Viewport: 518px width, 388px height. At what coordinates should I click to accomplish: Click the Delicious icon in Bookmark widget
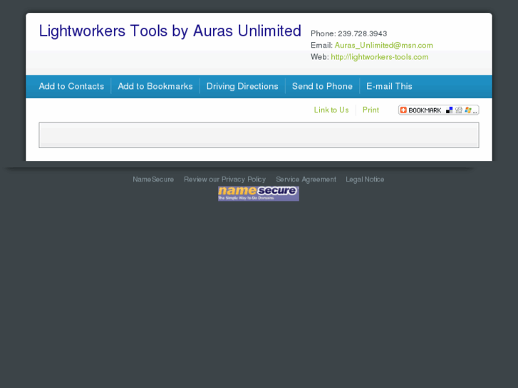450,110
